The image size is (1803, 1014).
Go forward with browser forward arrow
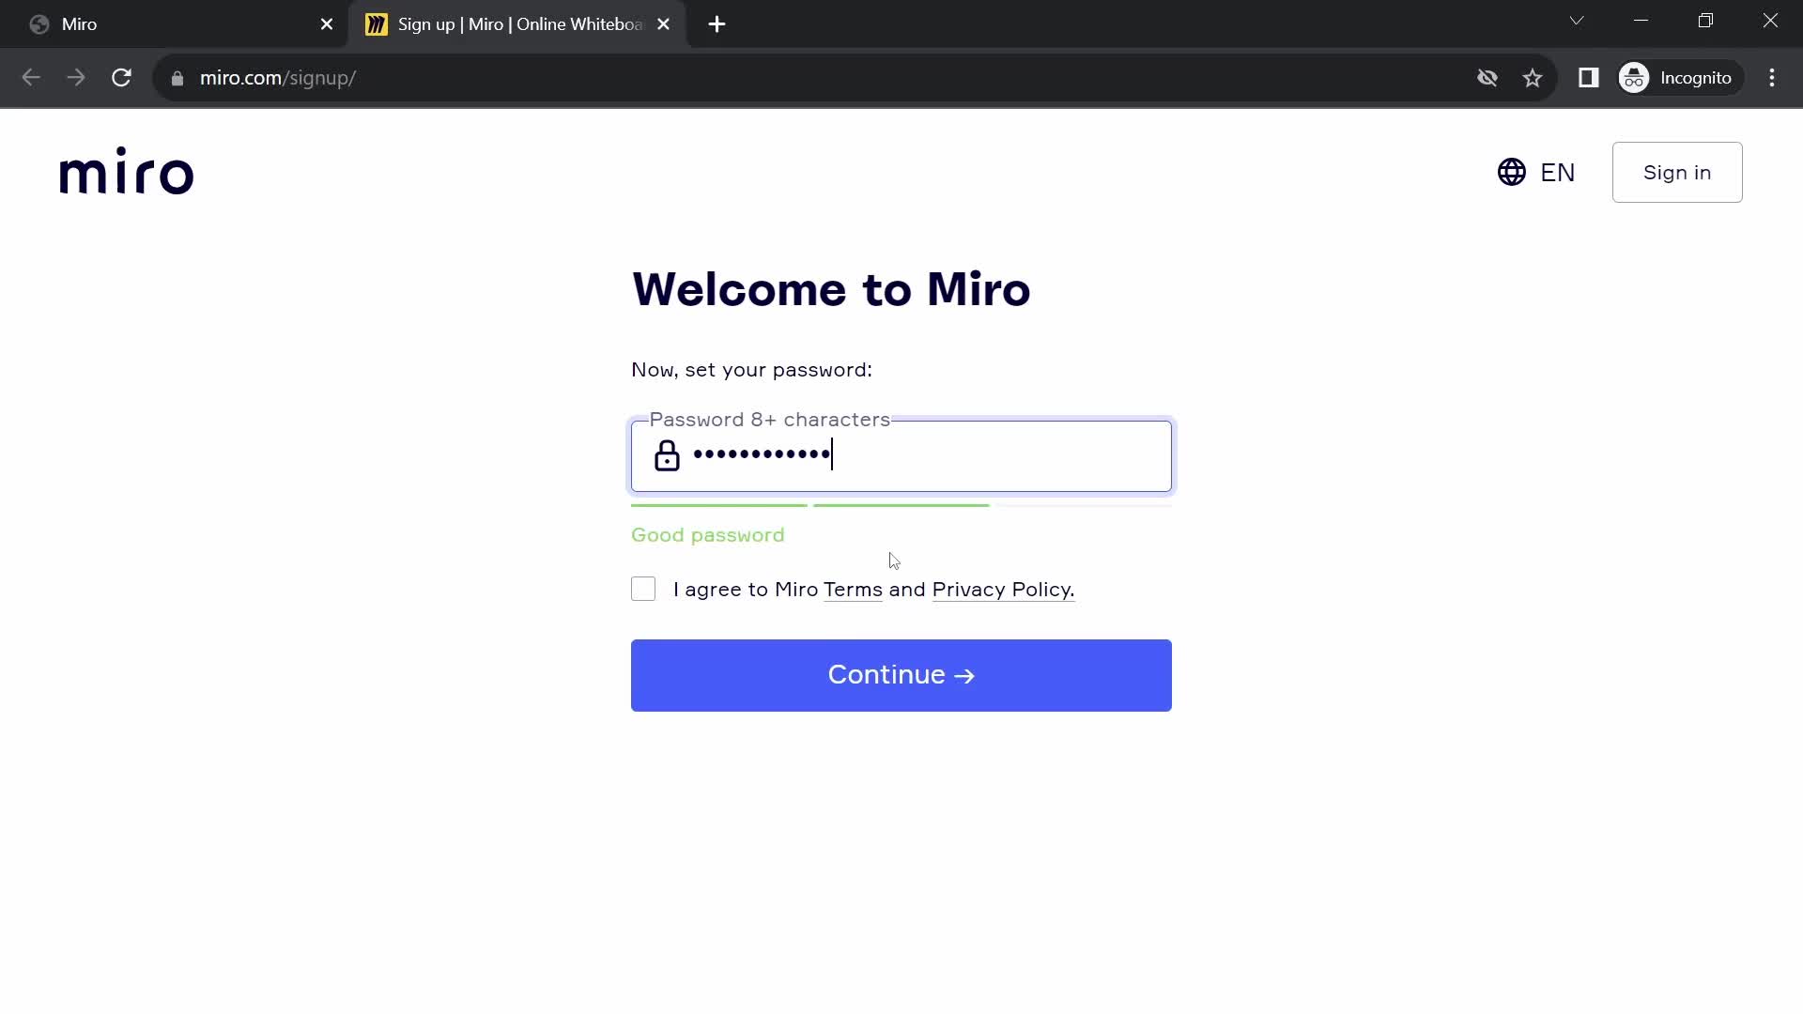click(x=76, y=78)
